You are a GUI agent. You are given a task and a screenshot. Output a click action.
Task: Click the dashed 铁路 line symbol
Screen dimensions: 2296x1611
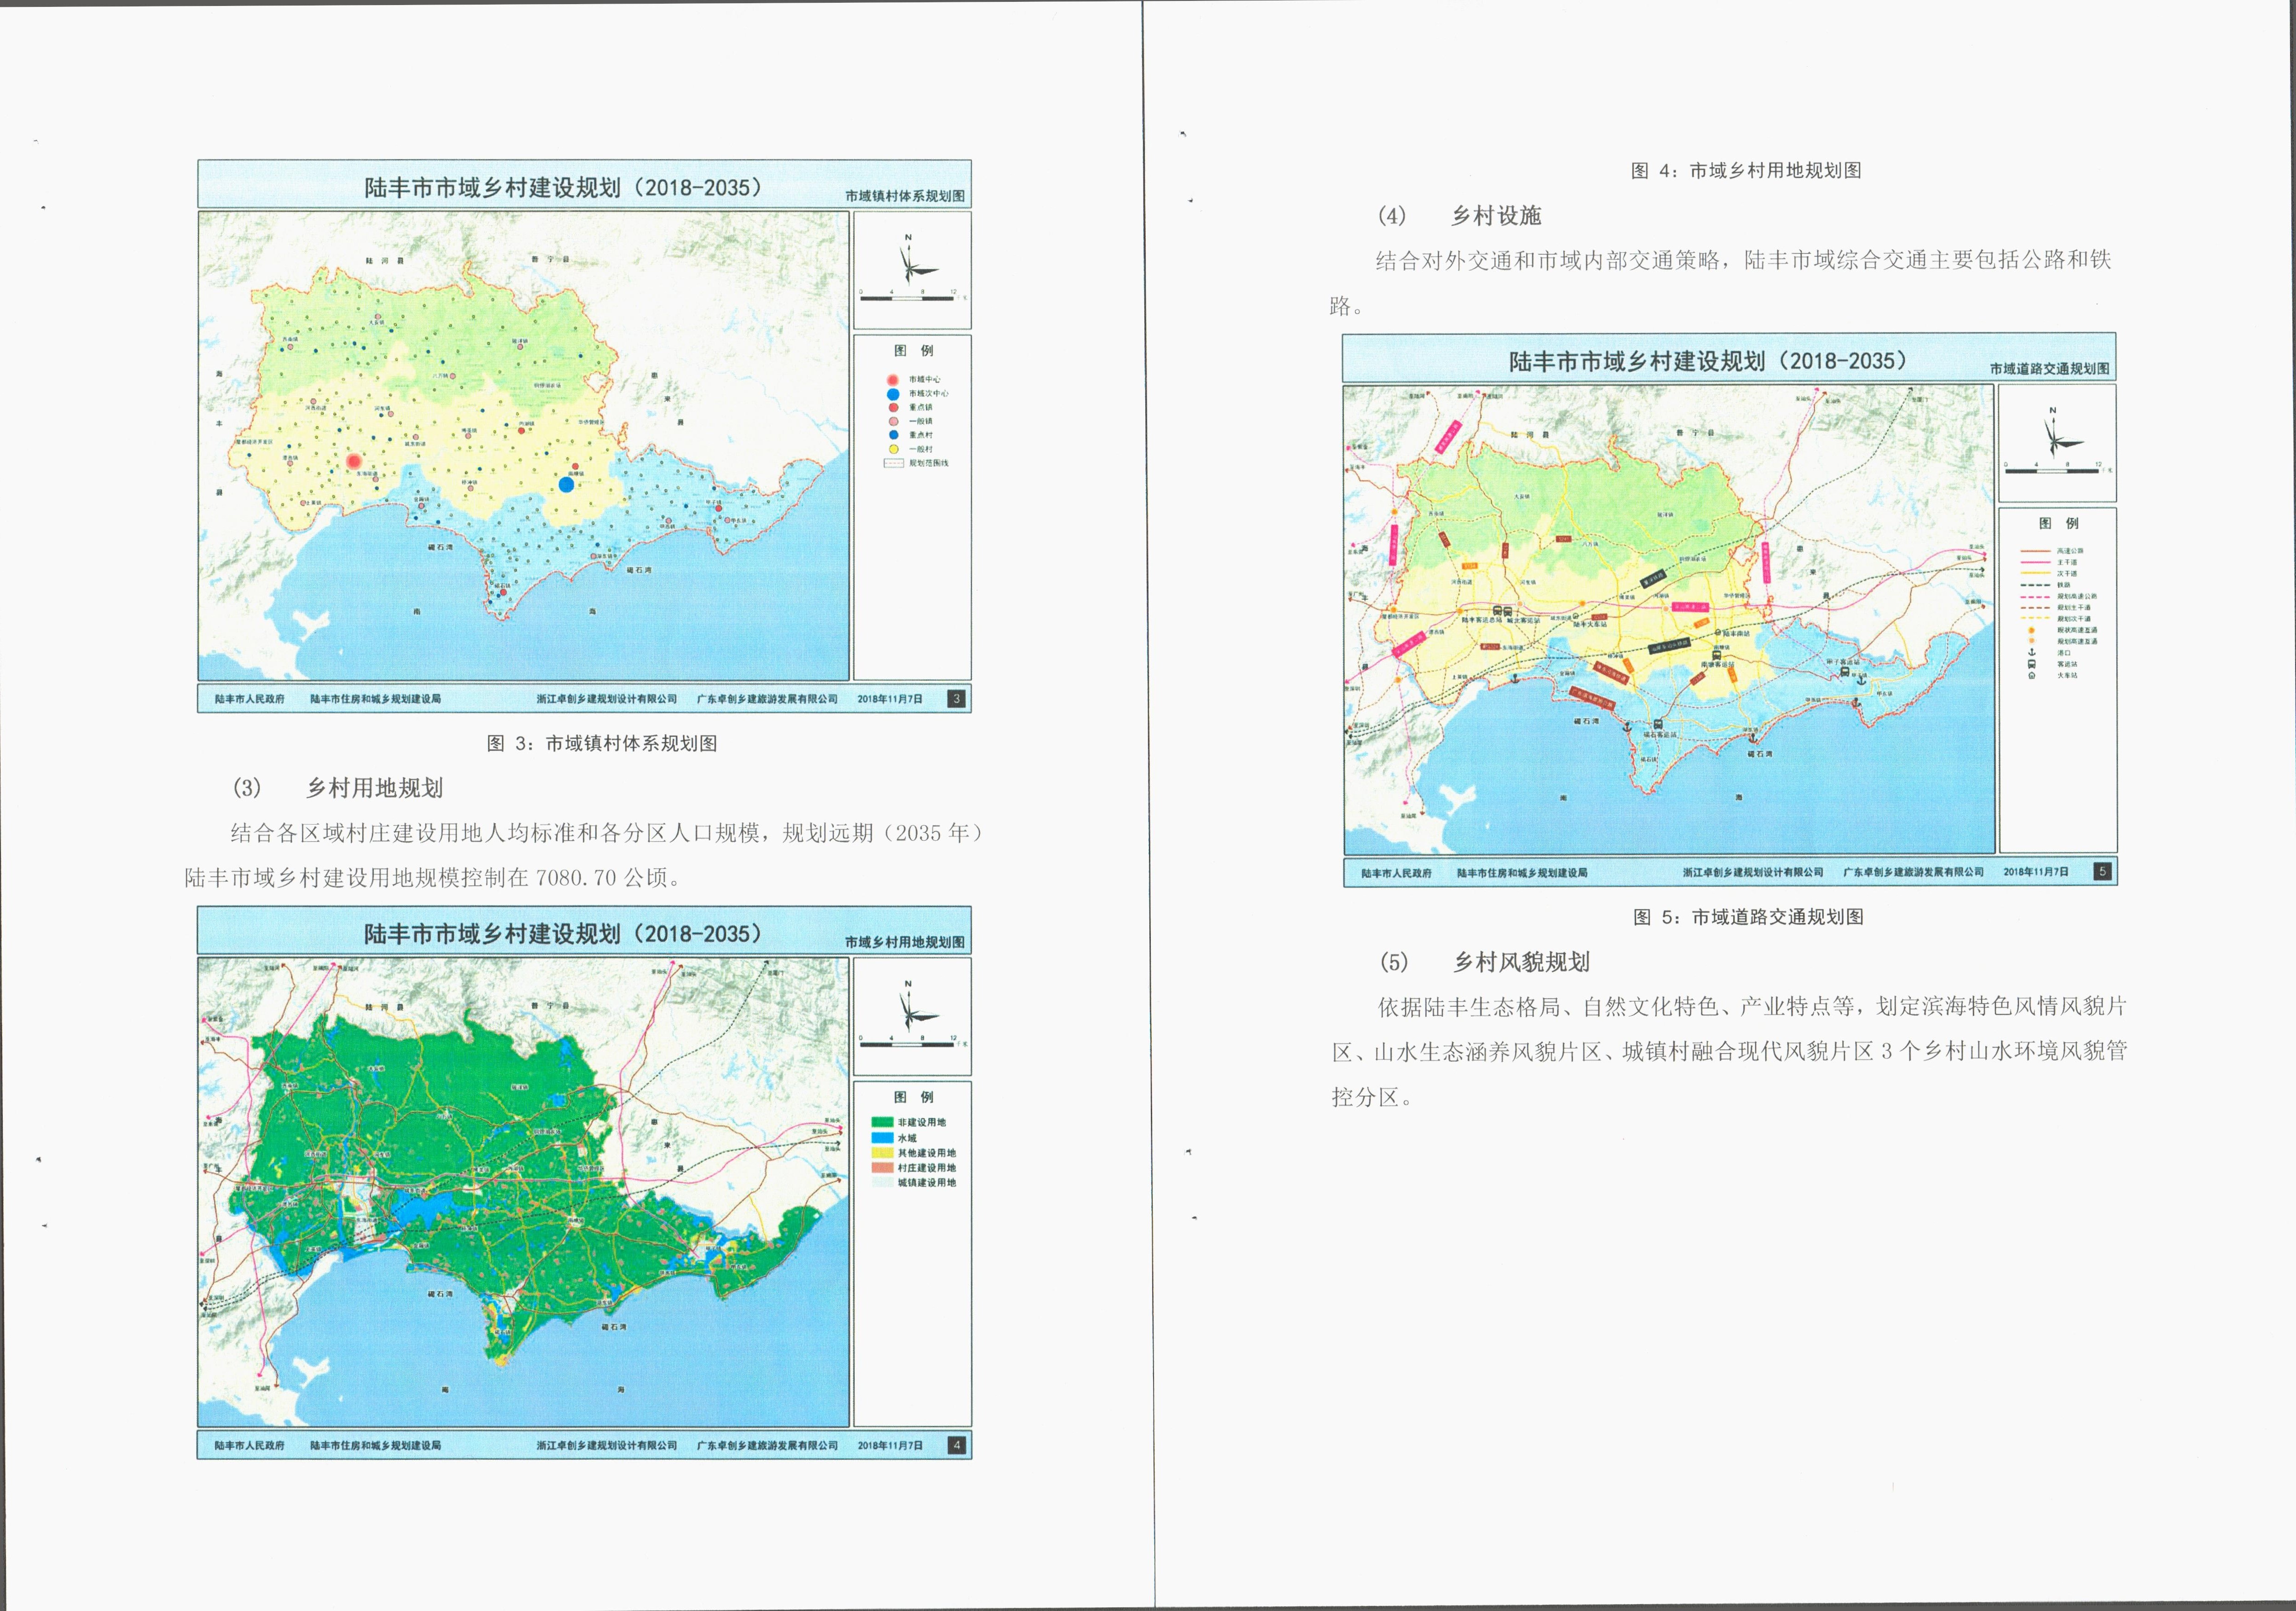click(x=2036, y=585)
